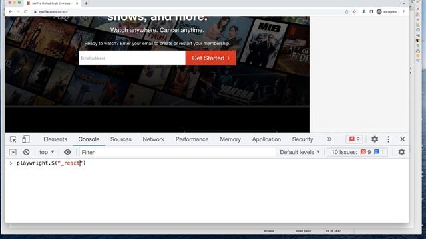Open the Network tab
This screenshot has width=426, height=239.
tap(154, 139)
